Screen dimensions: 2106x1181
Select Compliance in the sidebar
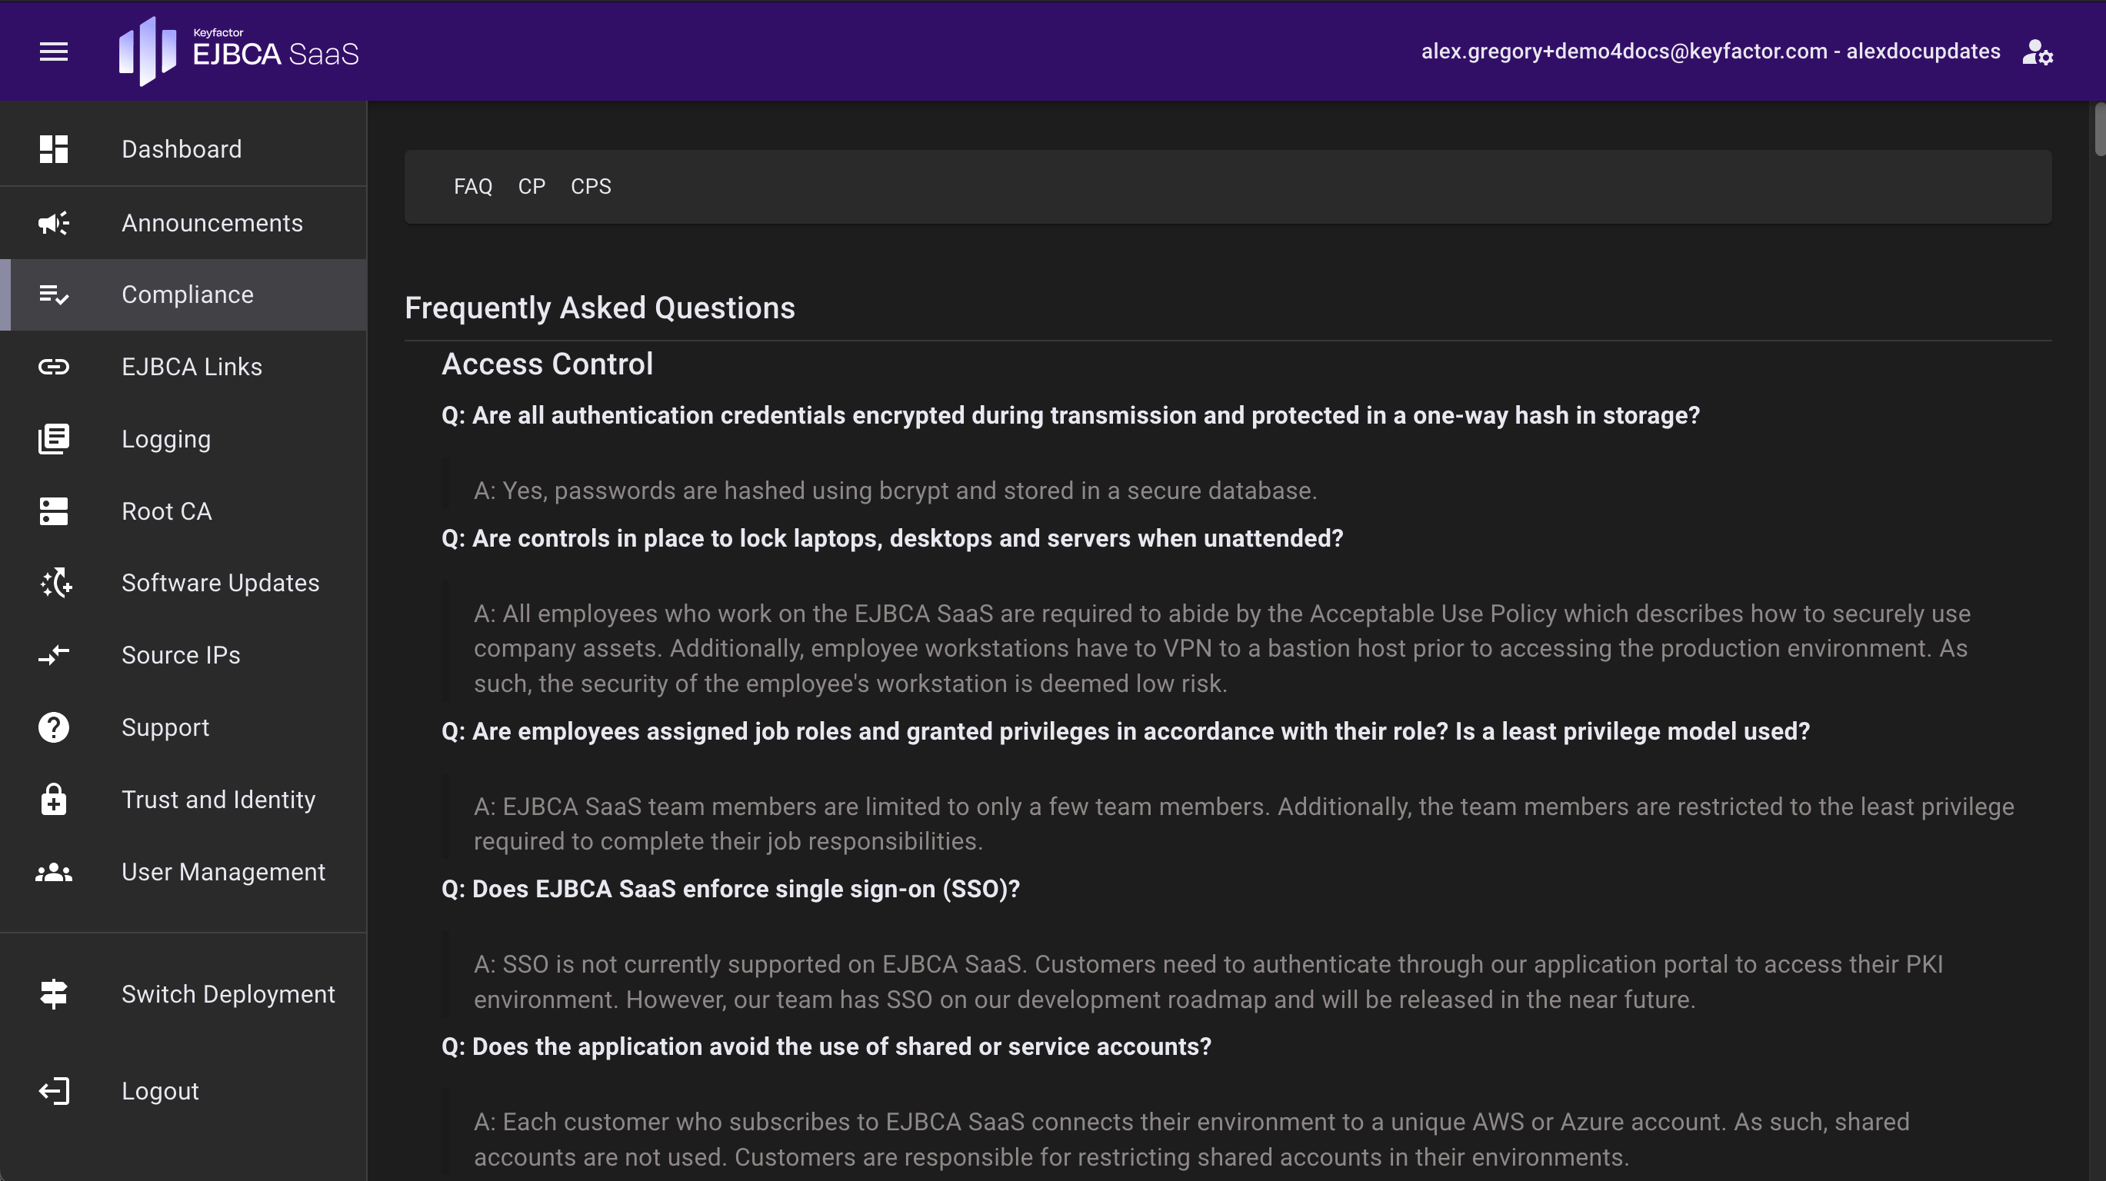click(187, 294)
